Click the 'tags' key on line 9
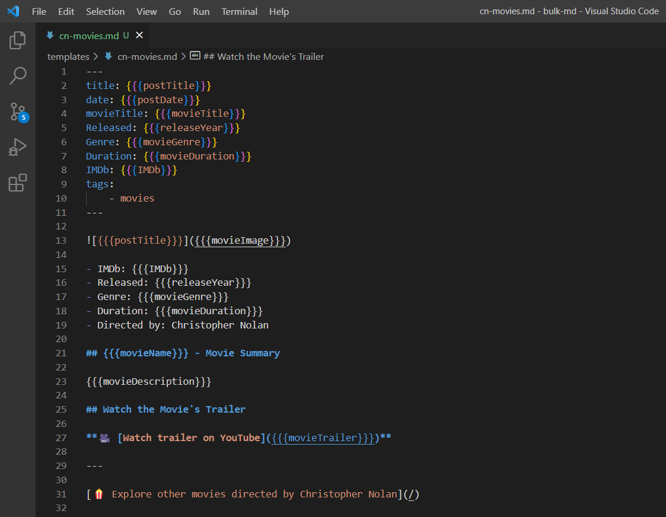The image size is (666, 517). point(97,184)
